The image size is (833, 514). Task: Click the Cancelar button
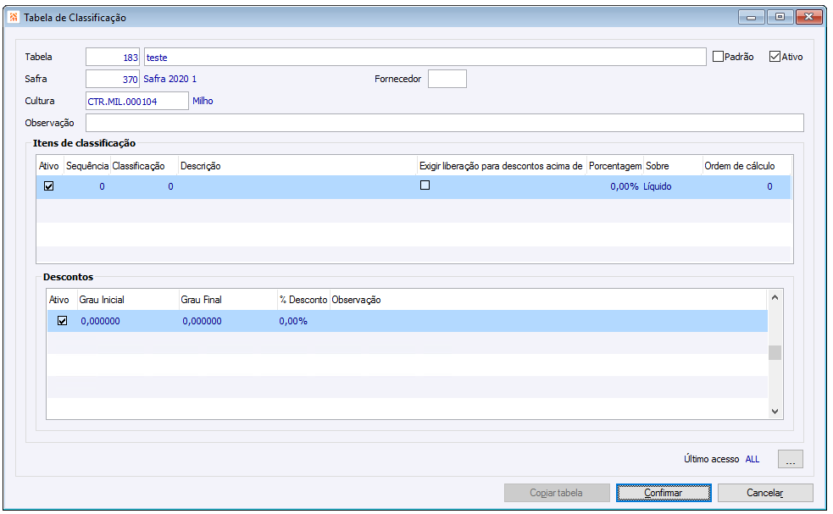(765, 493)
